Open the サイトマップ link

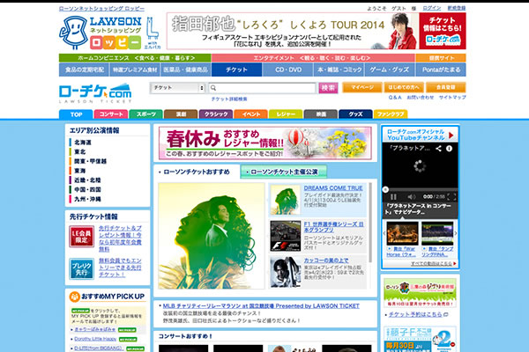[452, 98]
